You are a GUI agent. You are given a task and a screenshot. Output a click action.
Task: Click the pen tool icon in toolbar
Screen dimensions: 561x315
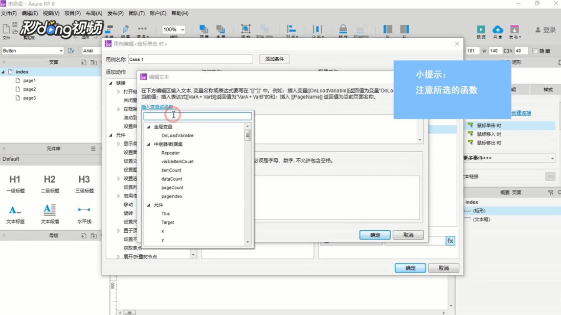126,29
